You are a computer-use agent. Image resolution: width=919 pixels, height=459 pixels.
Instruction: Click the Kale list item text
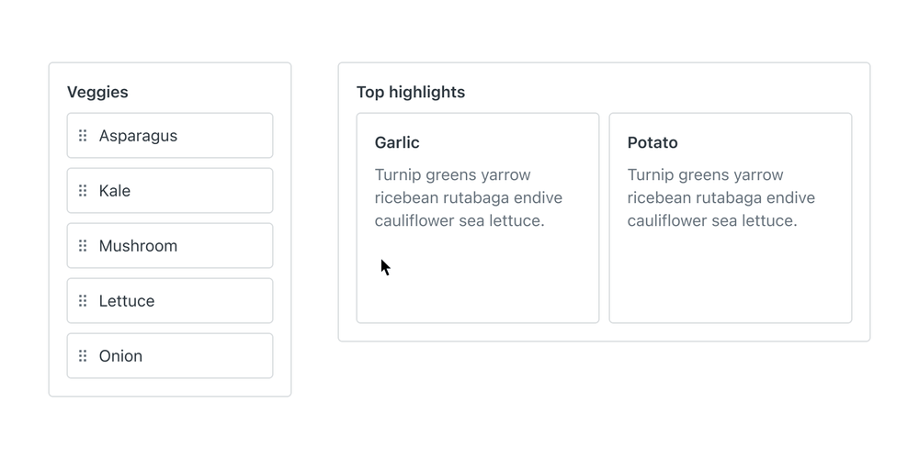(x=115, y=191)
